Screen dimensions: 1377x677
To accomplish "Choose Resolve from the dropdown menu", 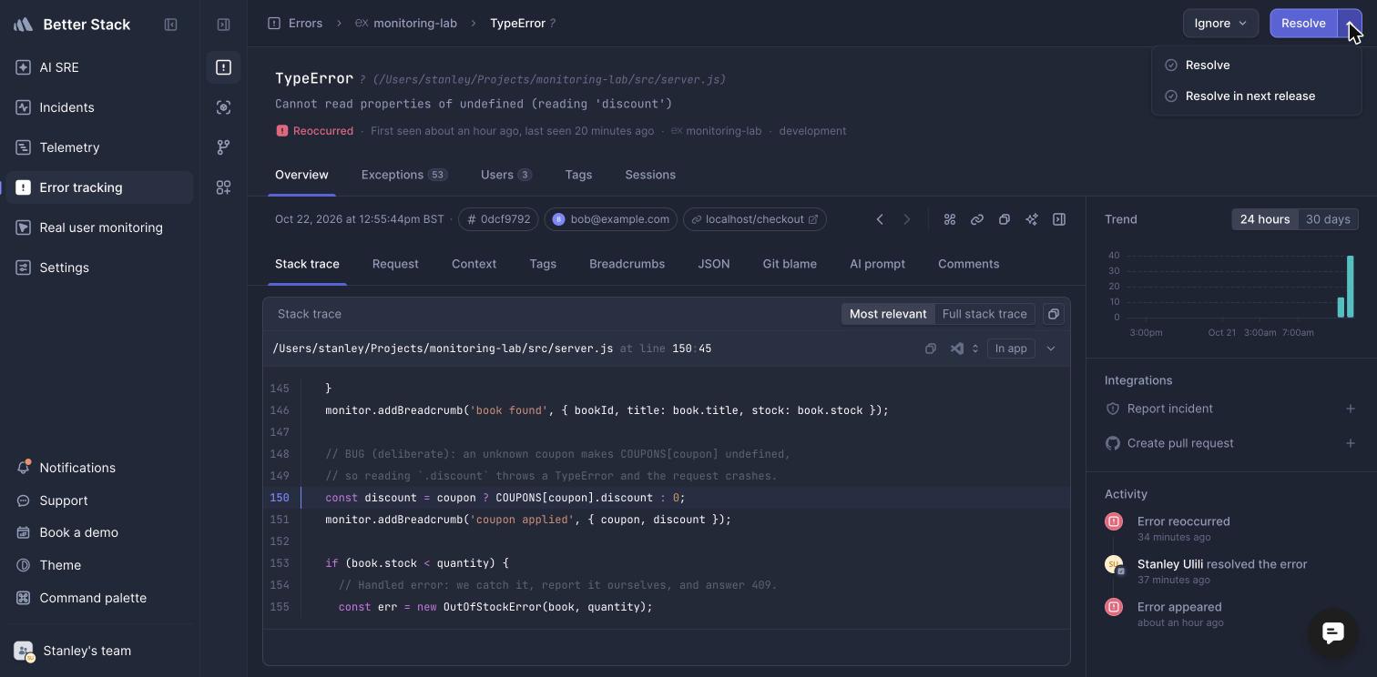I will point(1257,66).
